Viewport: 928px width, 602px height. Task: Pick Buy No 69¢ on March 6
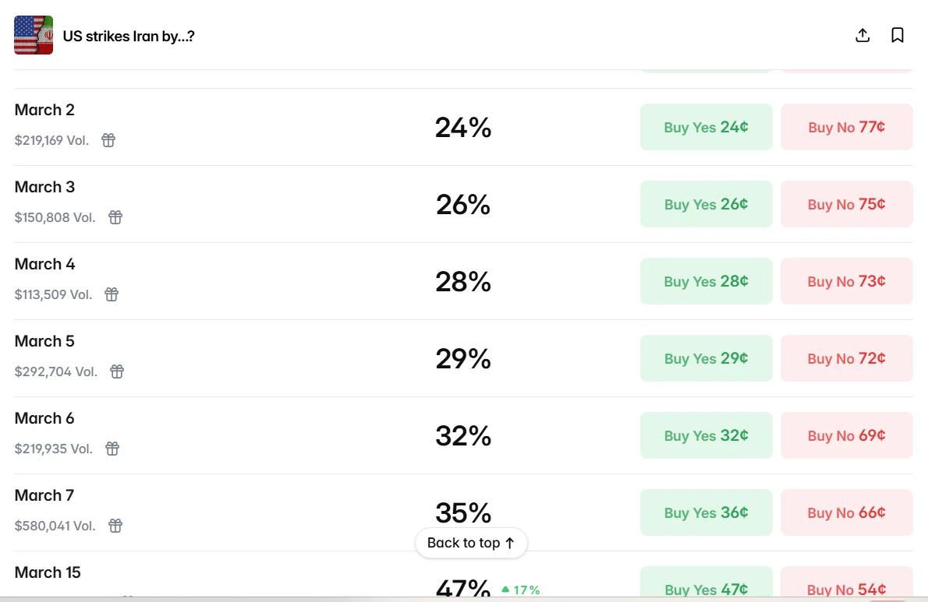click(846, 435)
